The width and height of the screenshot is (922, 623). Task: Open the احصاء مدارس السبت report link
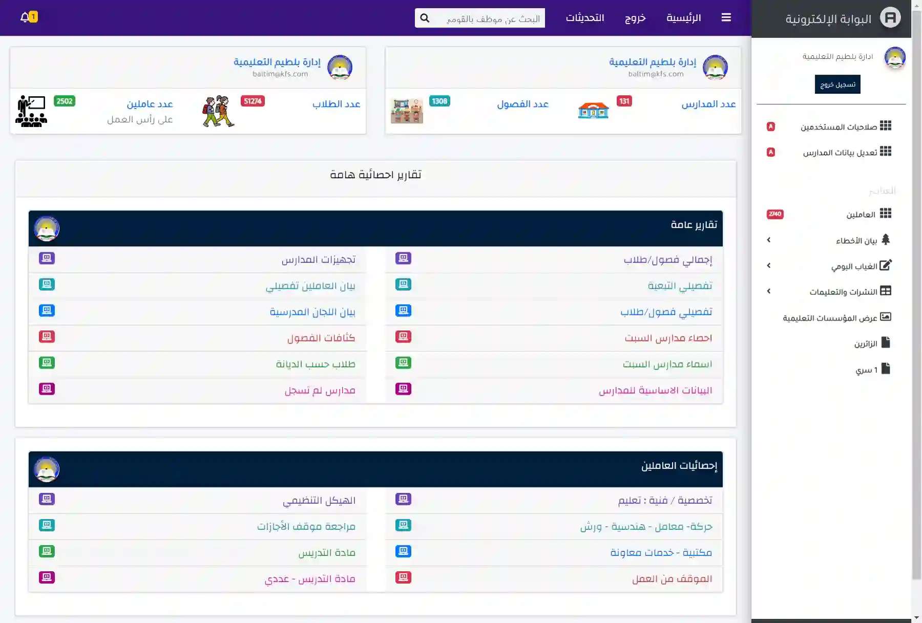pos(668,338)
